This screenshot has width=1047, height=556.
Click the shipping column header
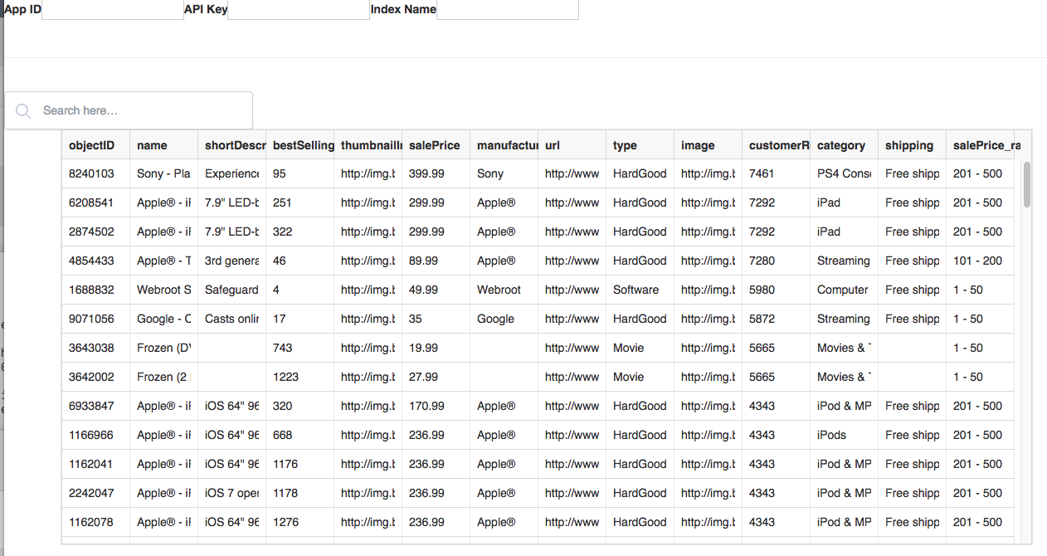[x=912, y=145]
